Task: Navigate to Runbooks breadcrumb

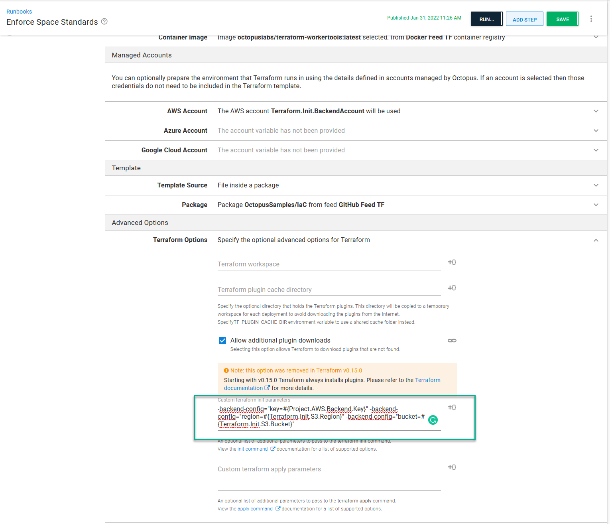Action: [19, 12]
